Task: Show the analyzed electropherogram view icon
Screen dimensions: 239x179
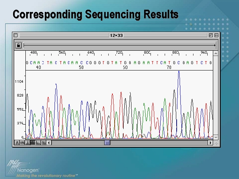Action: tap(33, 142)
